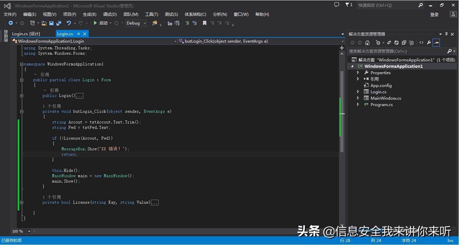Image resolution: width=459 pixels, height=245 pixels.
Task: Click View Code icon in Solution Explorer
Action: pos(421,43)
